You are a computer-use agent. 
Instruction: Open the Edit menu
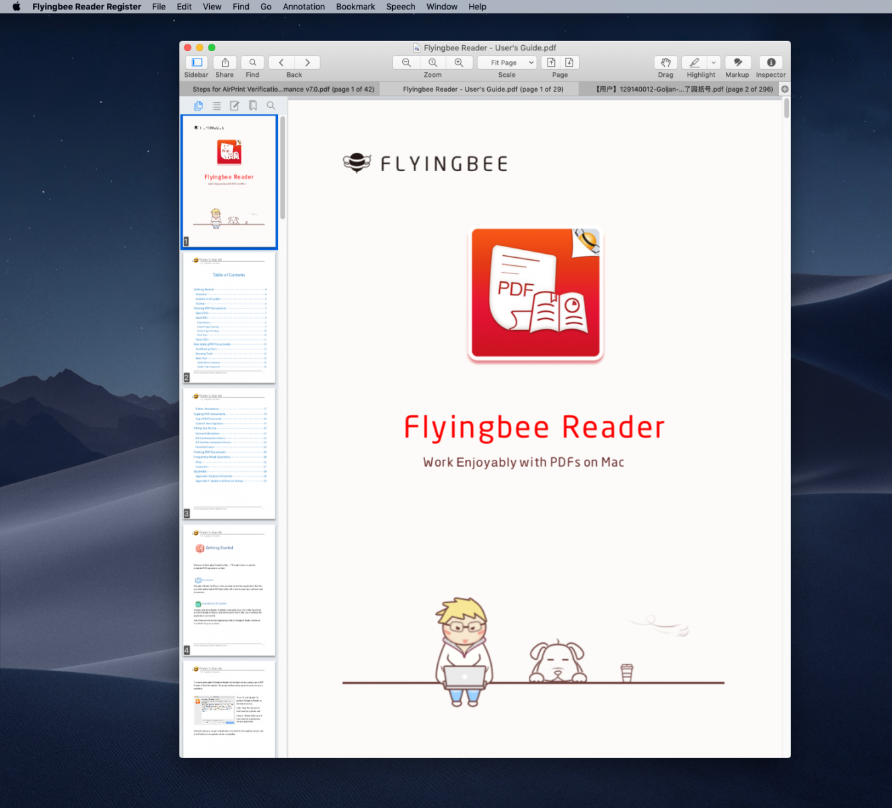pyautogui.click(x=184, y=7)
